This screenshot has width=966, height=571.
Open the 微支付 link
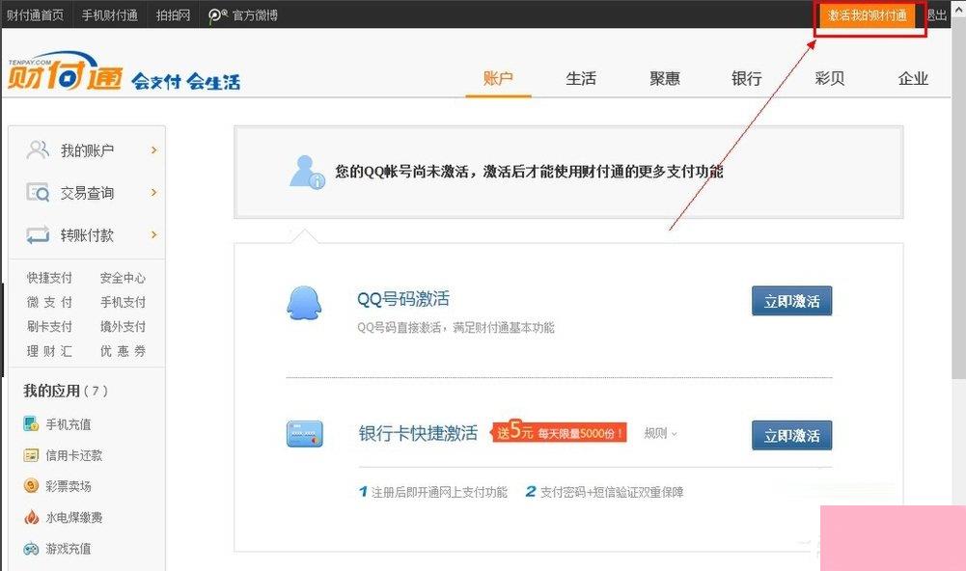click(49, 302)
